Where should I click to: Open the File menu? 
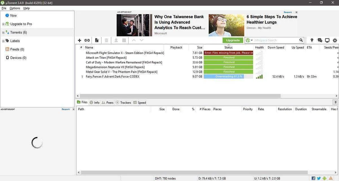click(4, 8)
